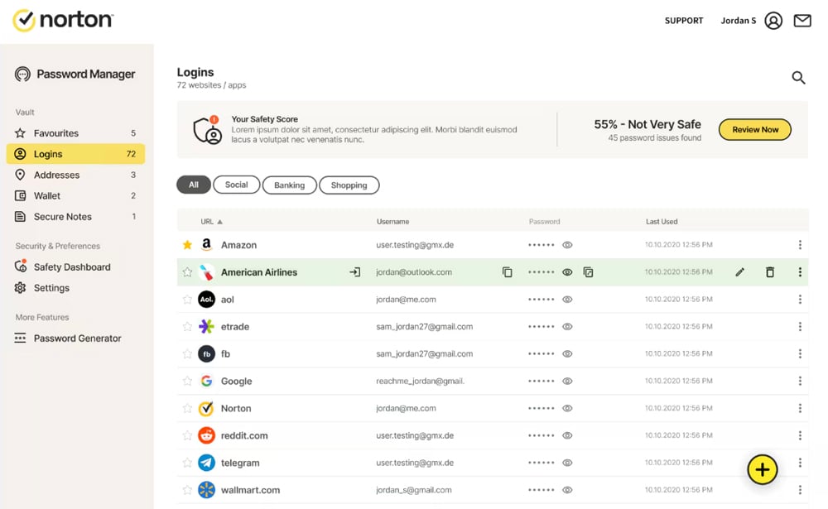Click the search magnifier icon in Logins
Screen dimensions: 828x509
[x=798, y=78]
